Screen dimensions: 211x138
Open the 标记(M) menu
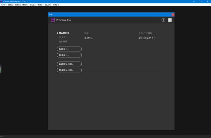point(33,5)
